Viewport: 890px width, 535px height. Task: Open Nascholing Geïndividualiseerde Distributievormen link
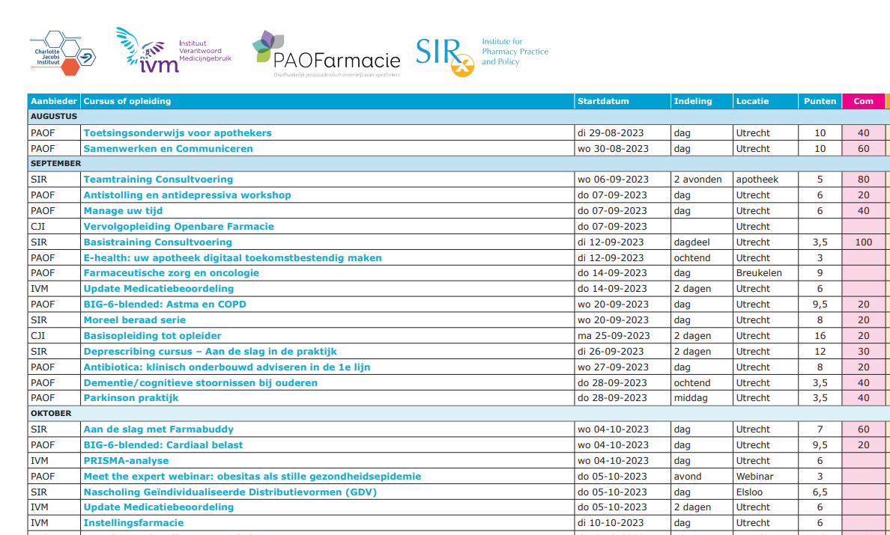[x=230, y=492]
